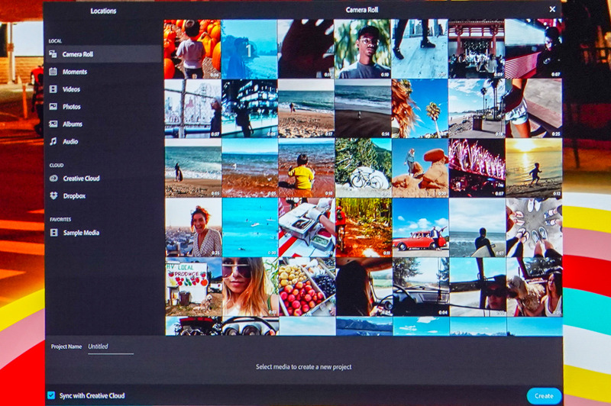Click the Sample Media filmstrip icon

(53, 233)
